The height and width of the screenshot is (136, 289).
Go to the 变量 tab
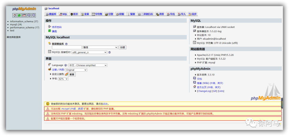[85, 14]
